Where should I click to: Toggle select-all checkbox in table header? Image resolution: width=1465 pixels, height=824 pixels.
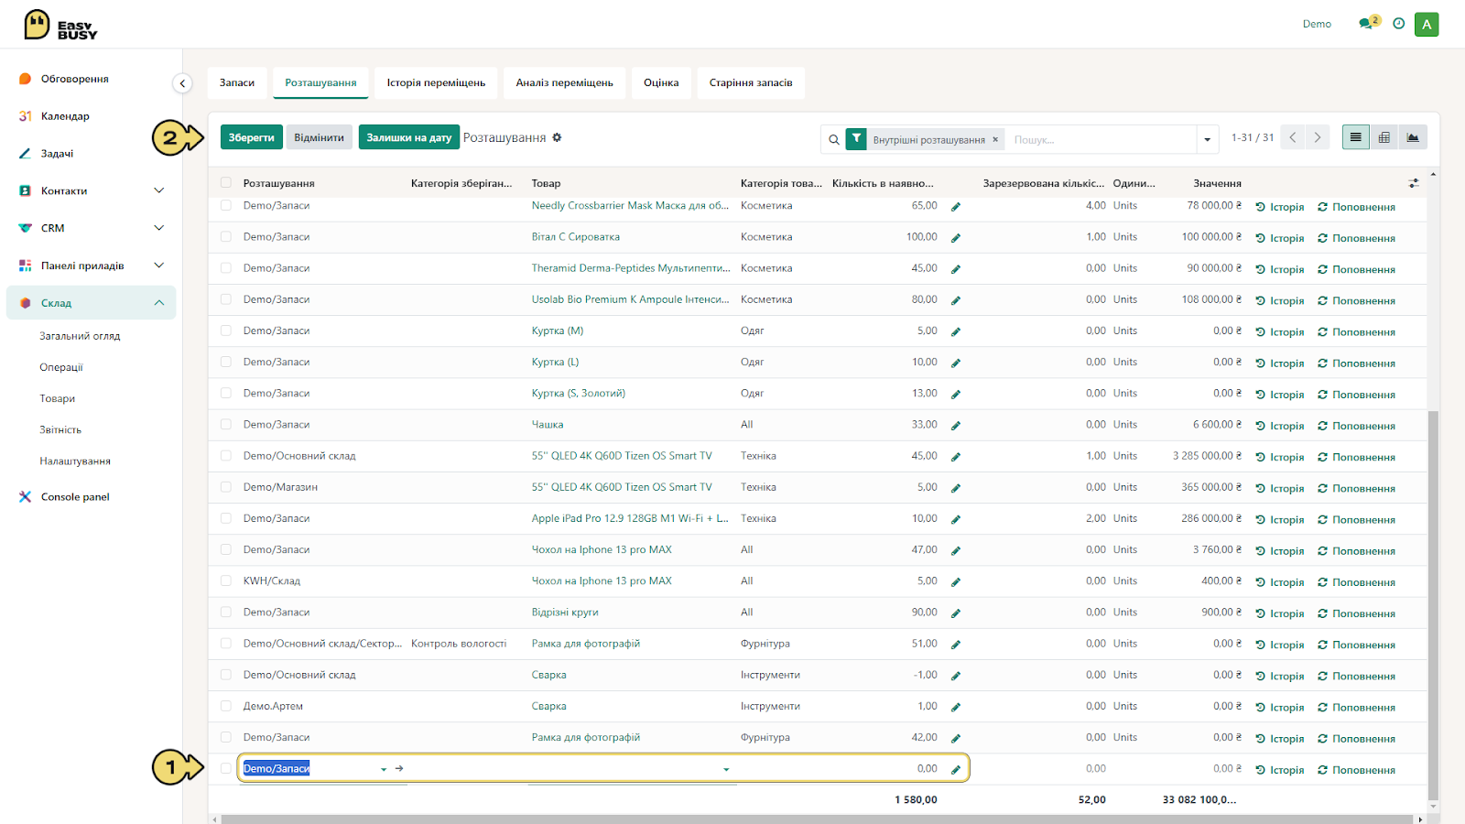tap(226, 183)
